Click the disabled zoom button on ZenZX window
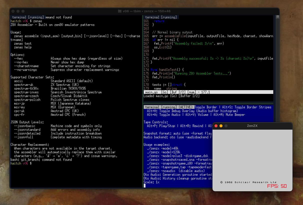303x205 pixels. click(x=226, y=126)
